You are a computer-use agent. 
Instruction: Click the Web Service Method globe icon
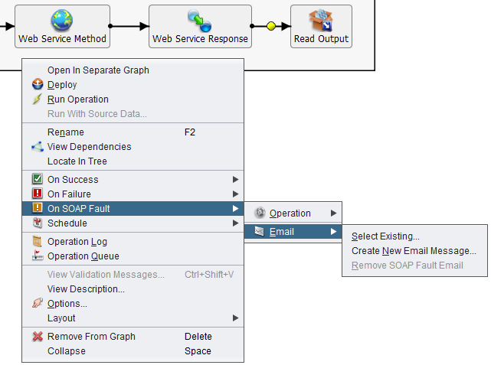(x=62, y=20)
